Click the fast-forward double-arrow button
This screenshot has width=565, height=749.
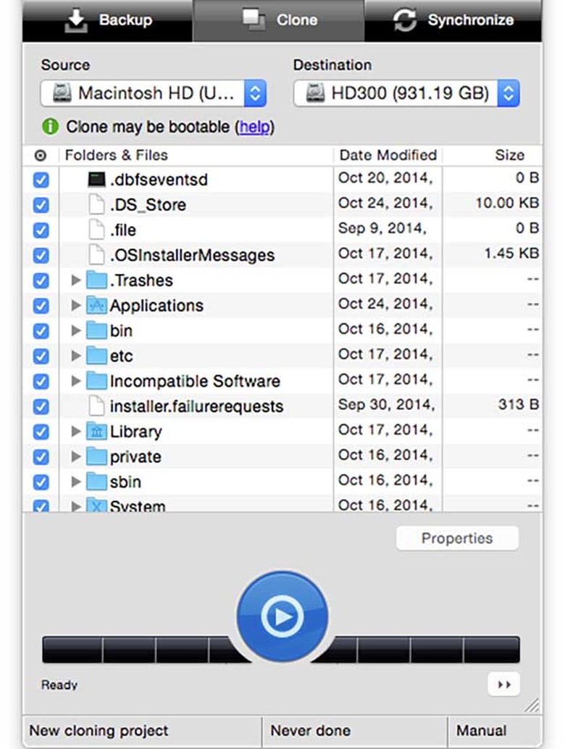click(503, 685)
